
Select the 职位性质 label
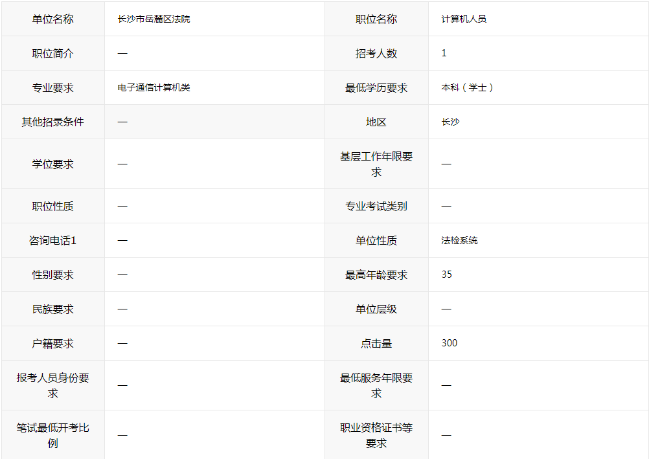[x=53, y=206]
